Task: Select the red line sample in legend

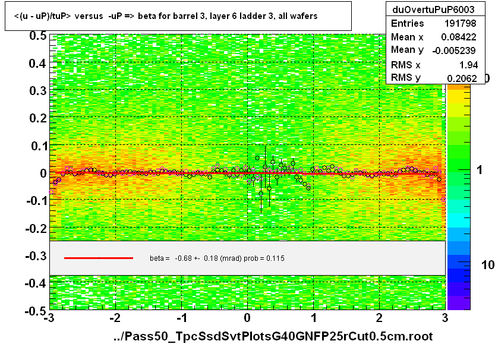Action: pos(99,258)
